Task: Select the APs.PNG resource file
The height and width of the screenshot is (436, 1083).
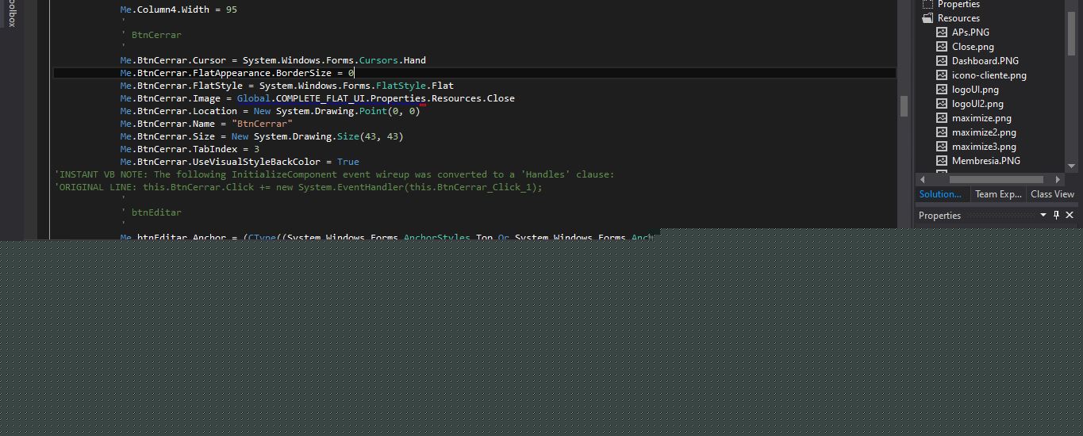Action: (970, 33)
